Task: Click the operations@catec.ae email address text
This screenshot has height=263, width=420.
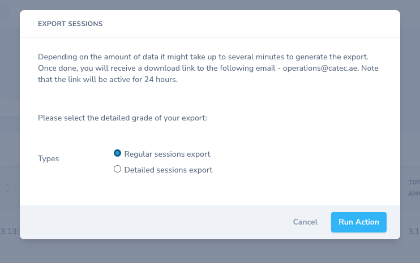Action: click(320, 68)
